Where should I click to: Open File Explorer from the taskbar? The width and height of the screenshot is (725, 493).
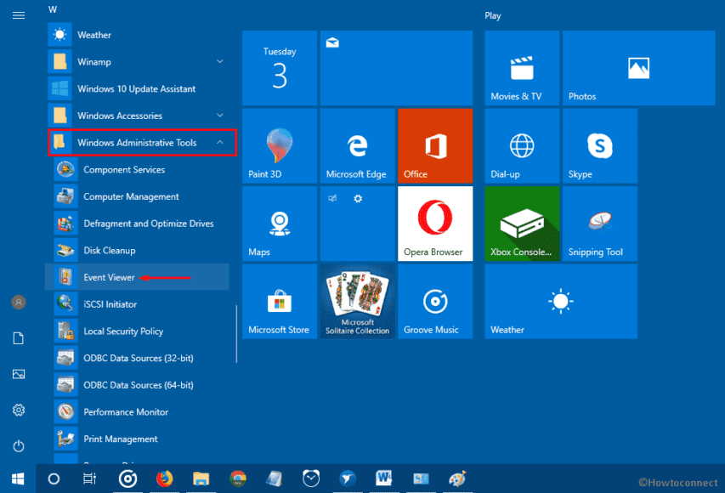201,479
